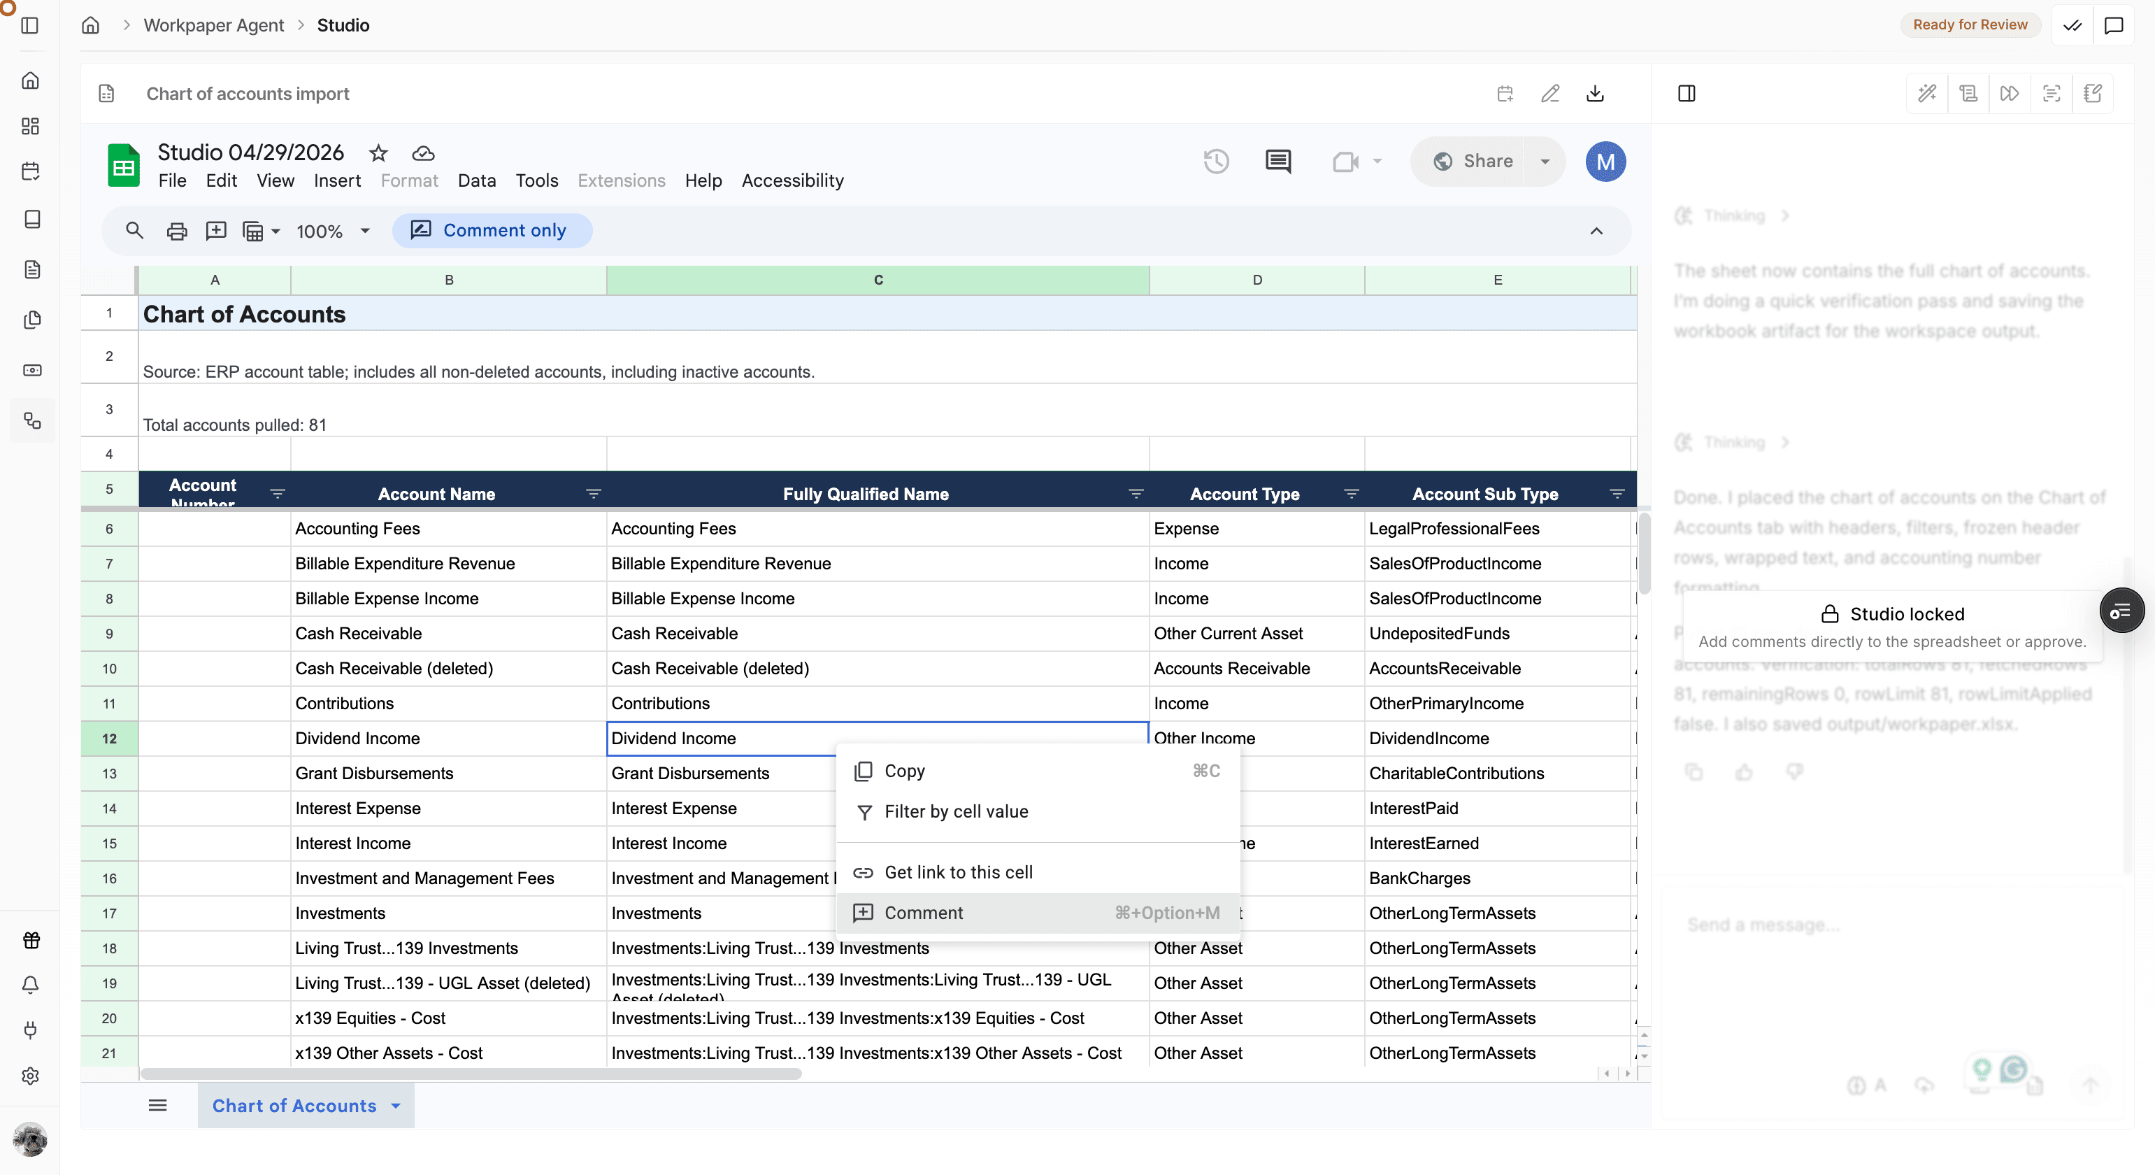Viewport: 2155px width, 1175px height.
Task: Click the download workpaper icon
Action: pyautogui.click(x=1596, y=93)
